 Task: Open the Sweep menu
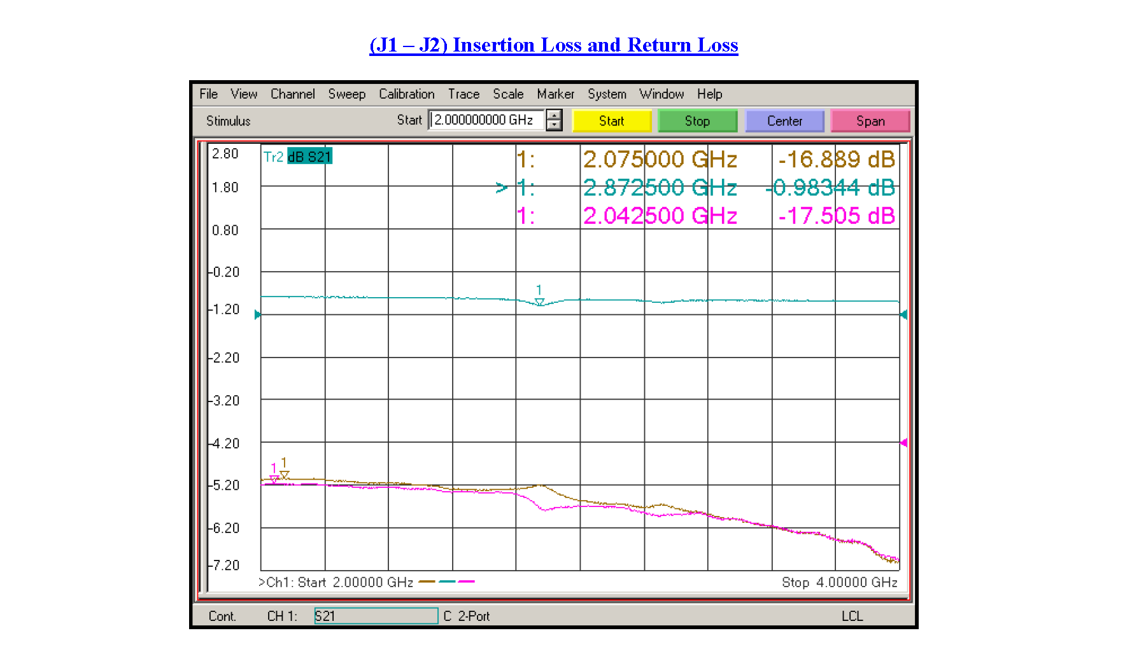[346, 94]
